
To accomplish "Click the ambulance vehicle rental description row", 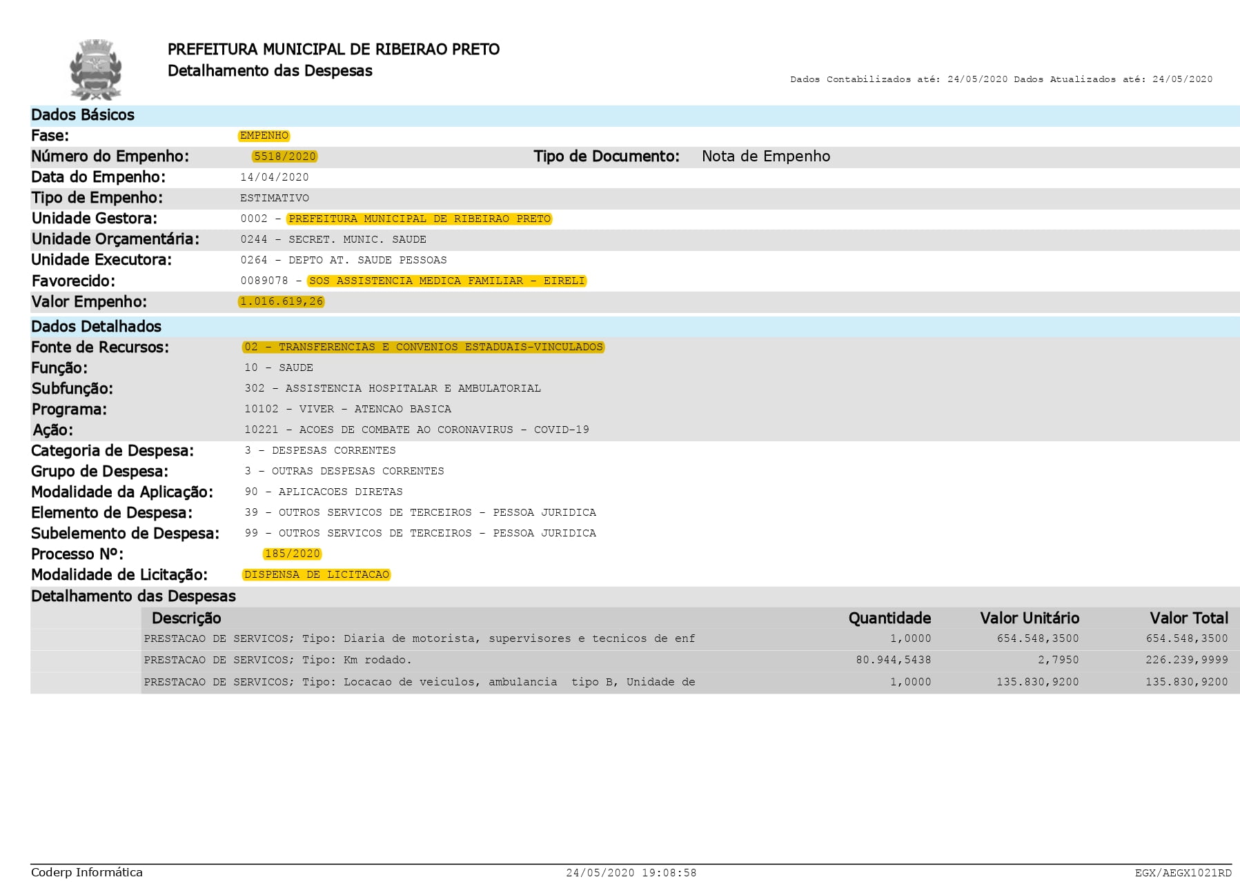I will (x=419, y=682).
